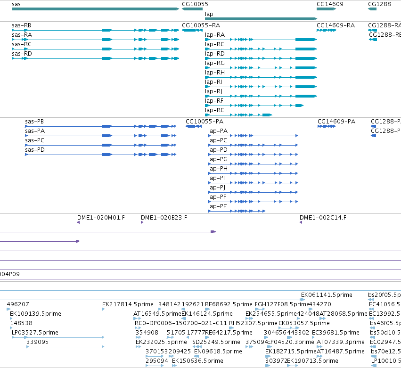
Task: Open the sas-PC protein label
Action: (x=35, y=140)
